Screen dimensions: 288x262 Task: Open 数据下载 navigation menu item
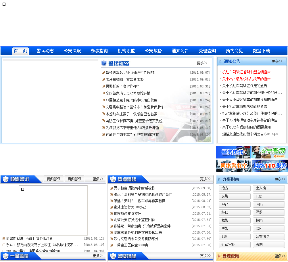coord(261,51)
